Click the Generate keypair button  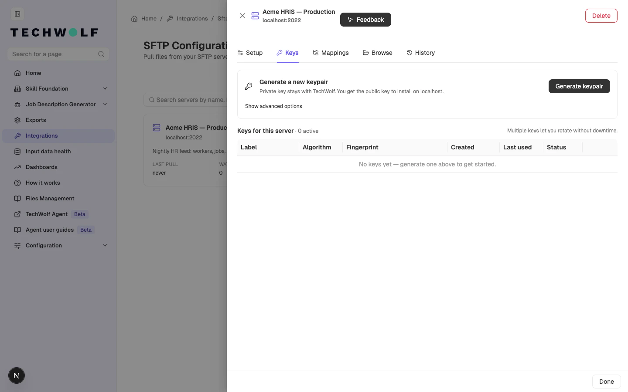point(579,86)
